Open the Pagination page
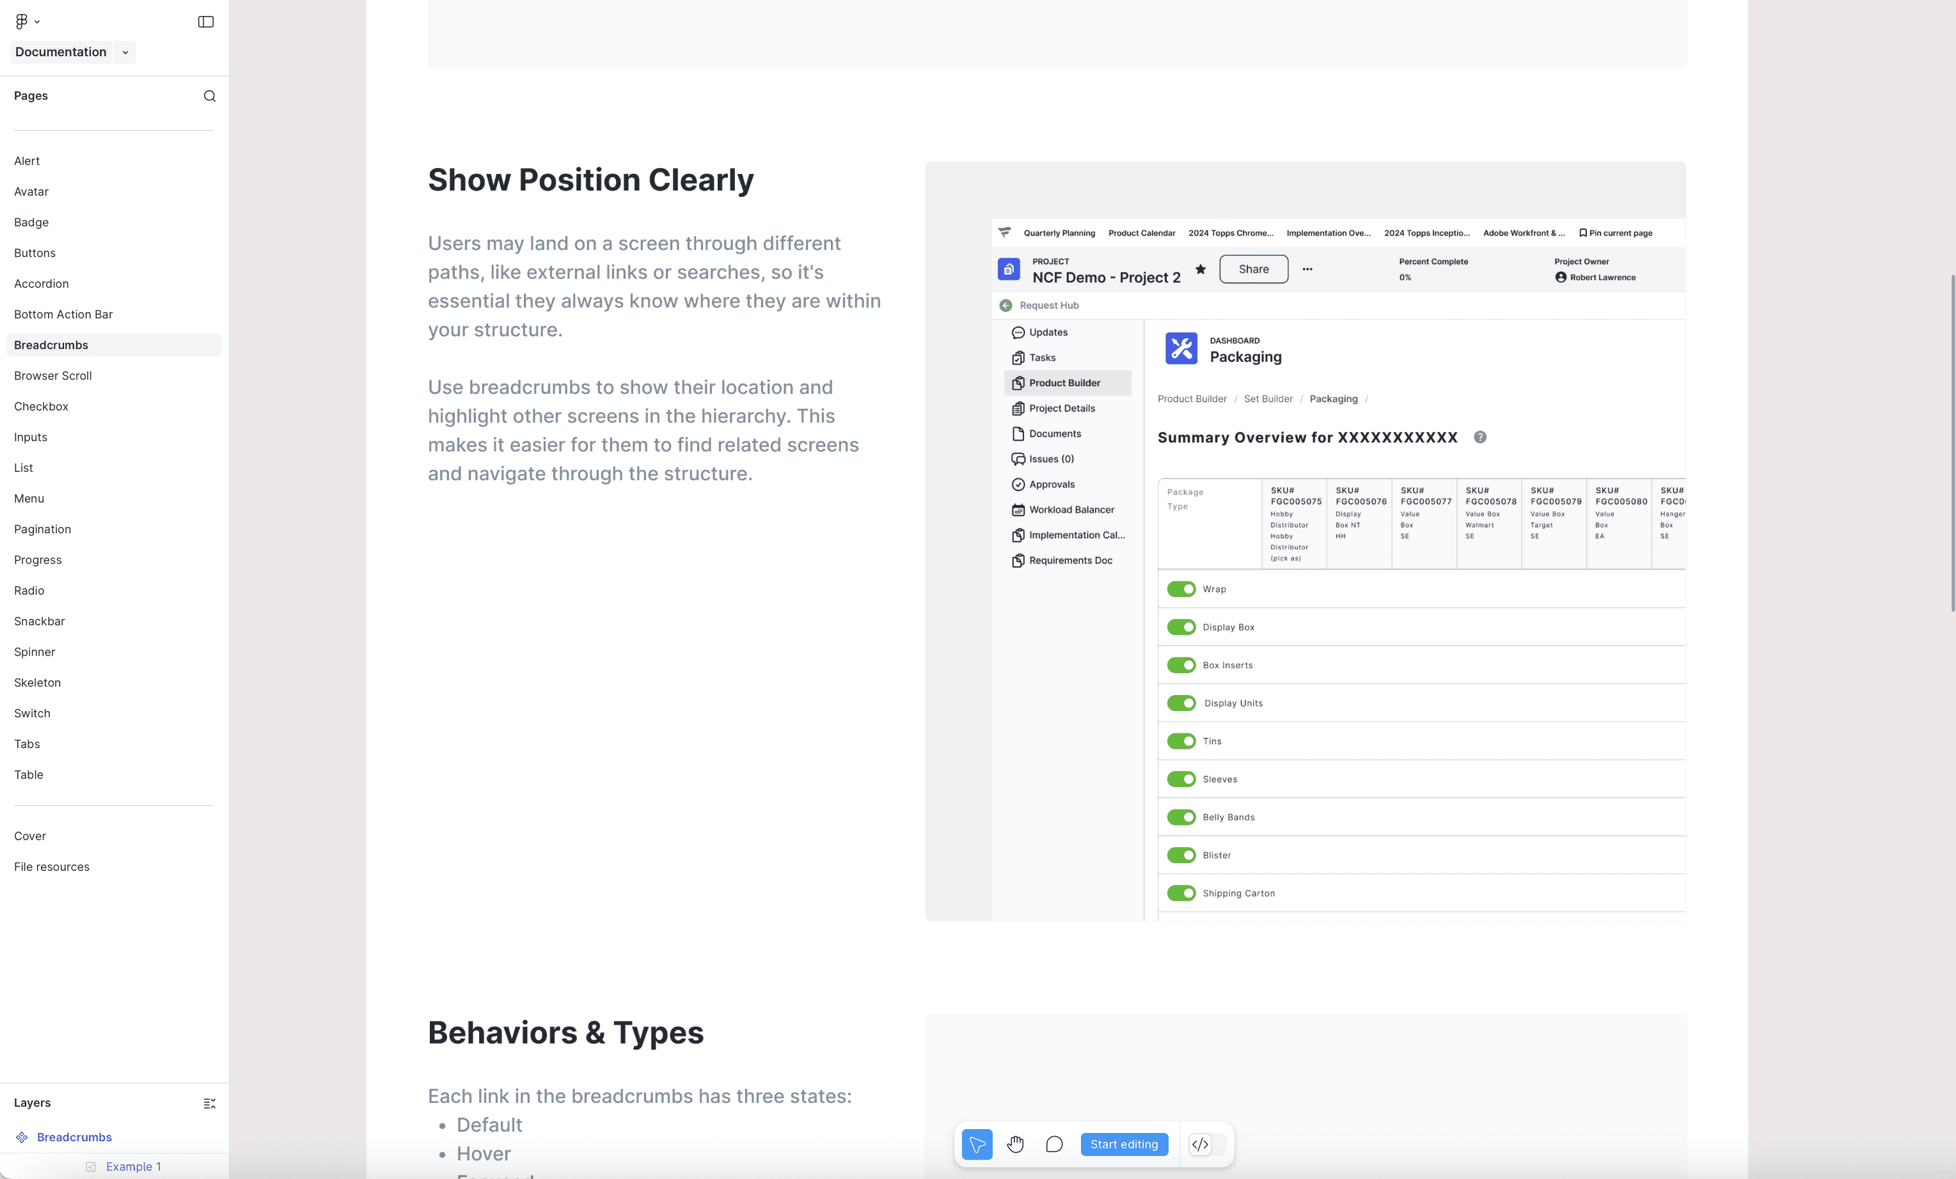This screenshot has width=1956, height=1179. coord(42,529)
